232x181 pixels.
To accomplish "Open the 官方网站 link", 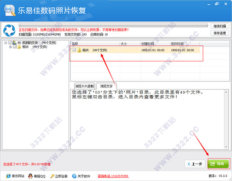I will click(x=18, y=176).
